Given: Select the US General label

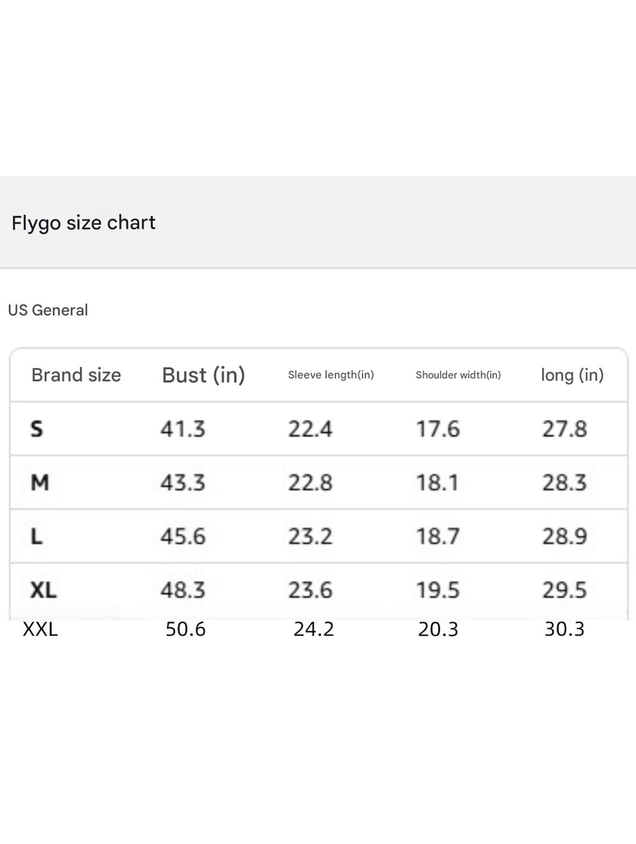Looking at the screenshot, I should coord(48,310).
